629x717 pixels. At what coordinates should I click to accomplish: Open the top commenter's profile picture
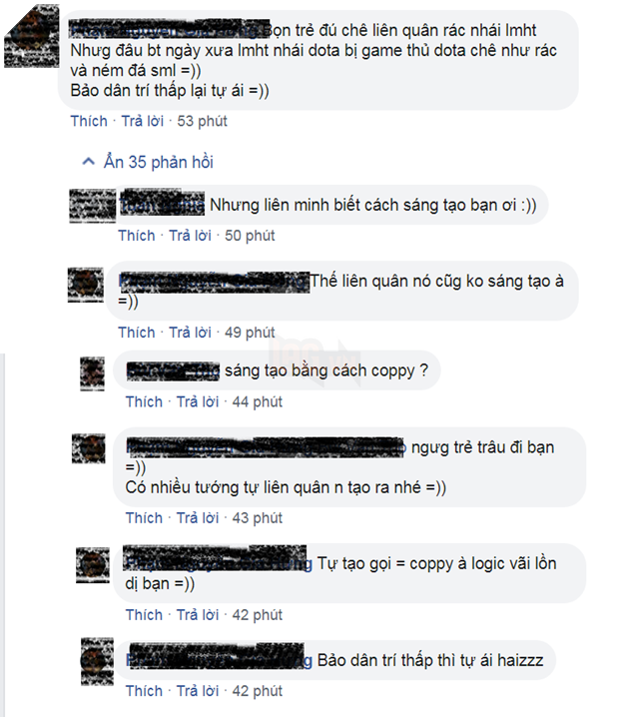click(x=32, y=37)
